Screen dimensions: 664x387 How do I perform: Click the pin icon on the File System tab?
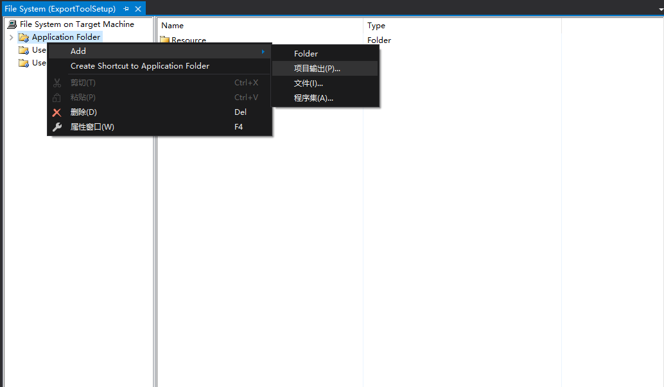pos(126,9)
